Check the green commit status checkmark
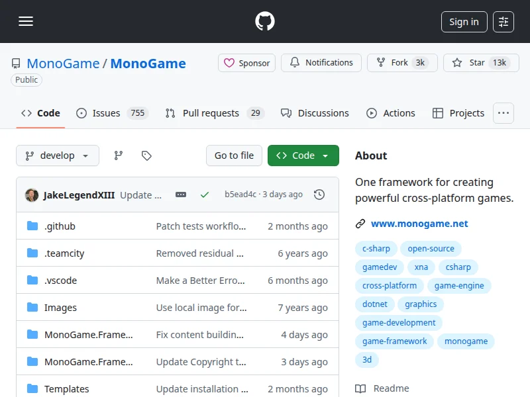 pyautogui.click(x=205, y=195)
